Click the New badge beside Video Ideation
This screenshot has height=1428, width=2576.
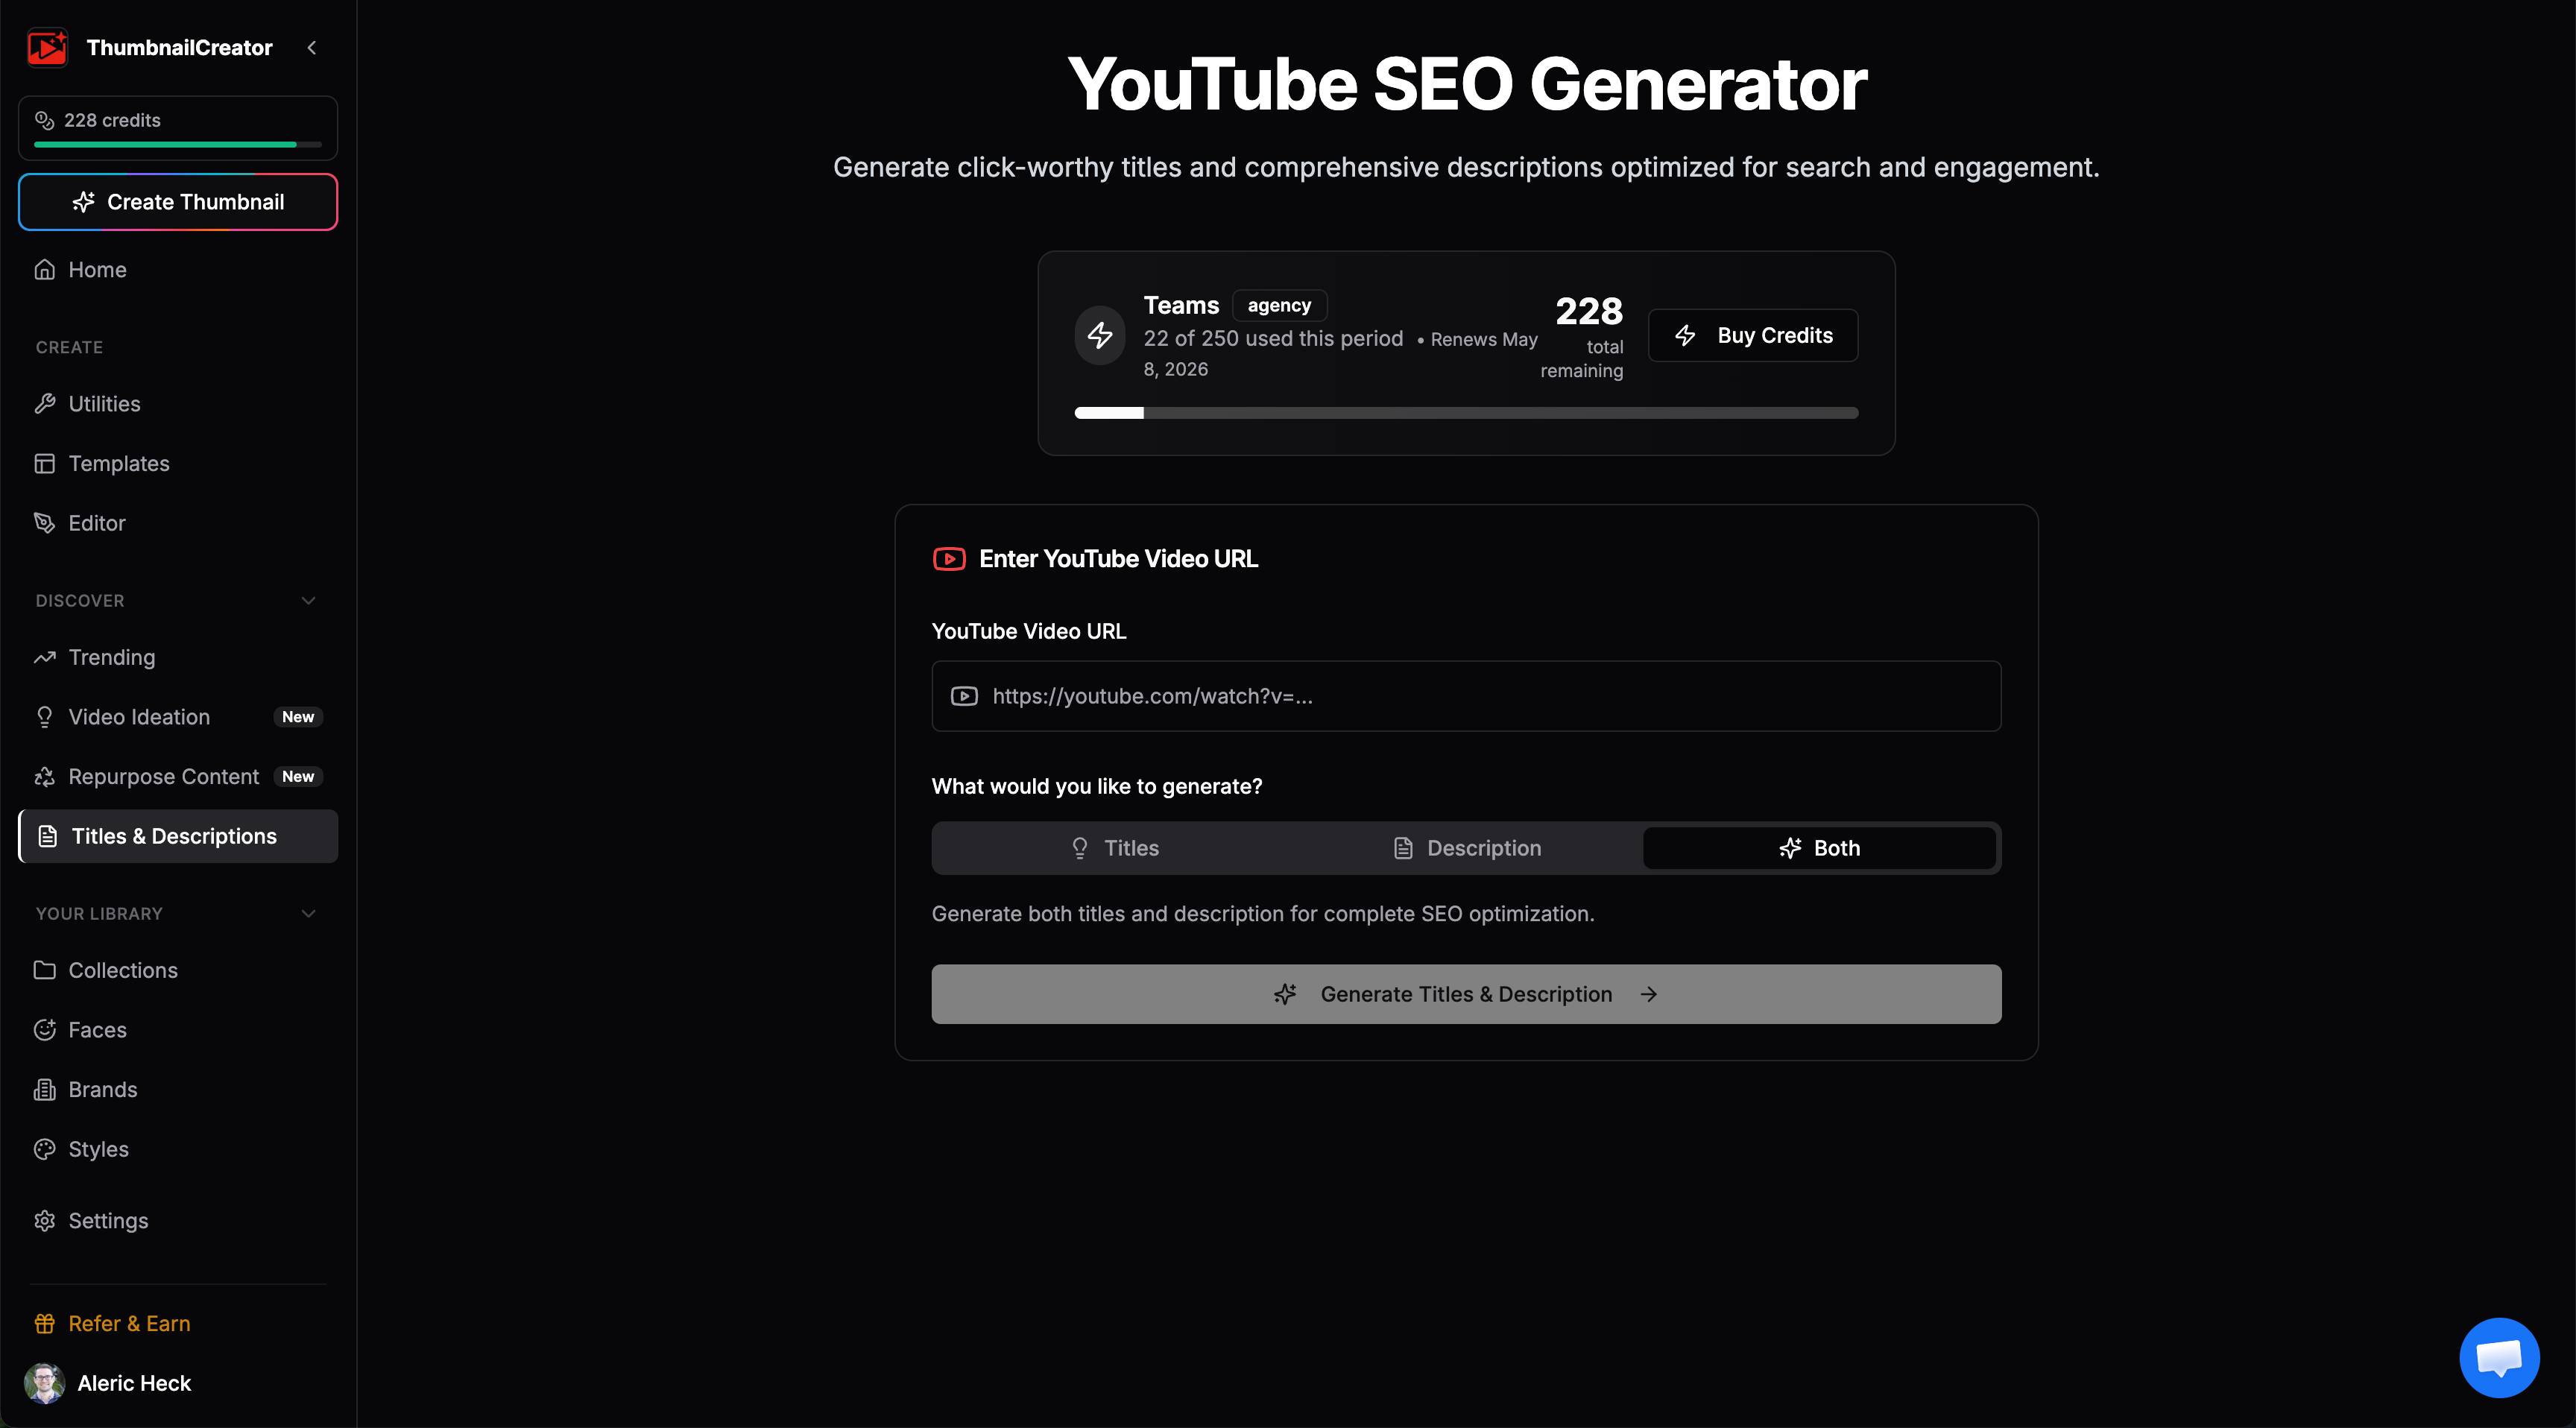click(298, 717)
